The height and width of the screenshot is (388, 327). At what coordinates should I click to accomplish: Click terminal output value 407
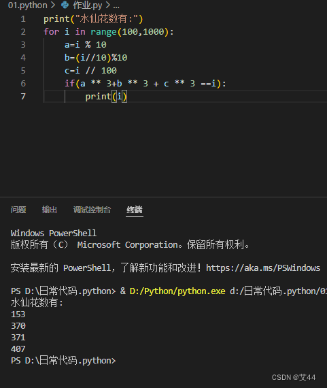coord(18,349)
